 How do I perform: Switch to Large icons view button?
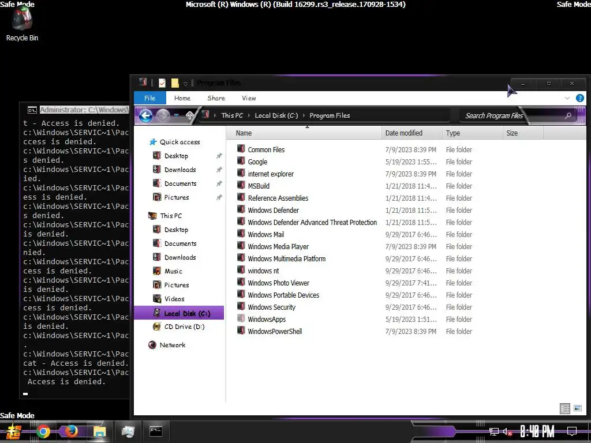[x=577, y=408]
